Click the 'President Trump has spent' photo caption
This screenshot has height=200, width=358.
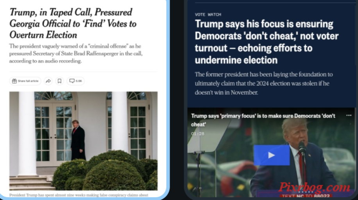click(79, 195)
